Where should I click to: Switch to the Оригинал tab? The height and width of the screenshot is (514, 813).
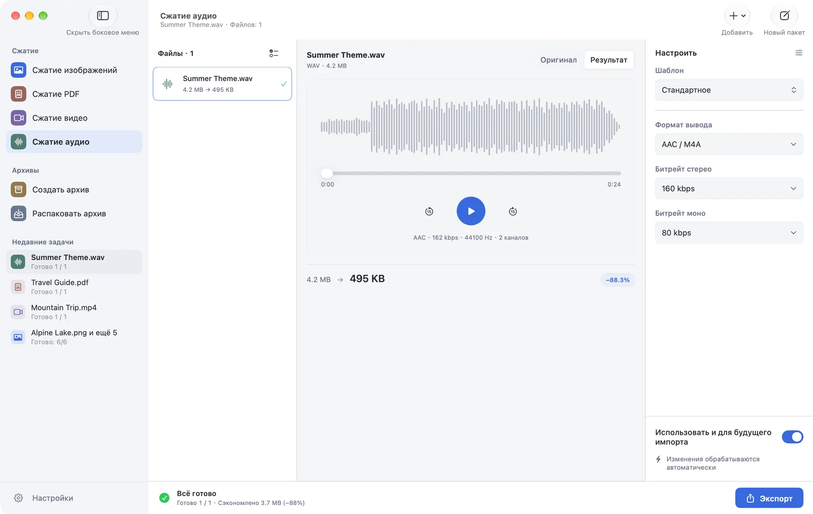click(x=558, y=60)
